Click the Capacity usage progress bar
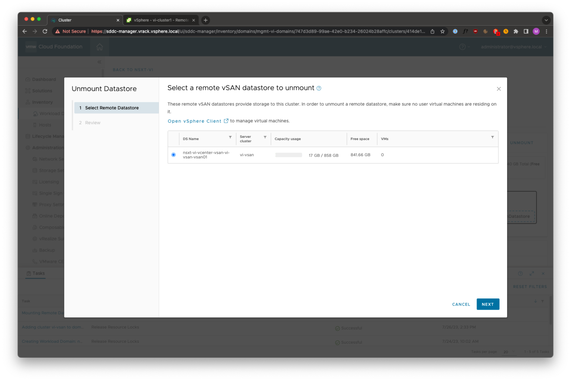 (289, 155)
